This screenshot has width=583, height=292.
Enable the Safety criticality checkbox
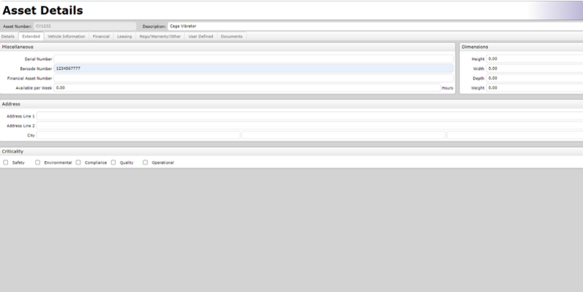[x=6, y=162]
